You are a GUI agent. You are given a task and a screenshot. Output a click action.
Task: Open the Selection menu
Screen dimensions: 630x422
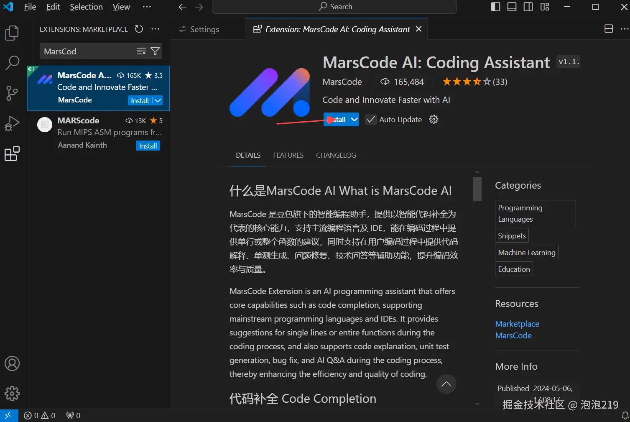coord(86,7)
